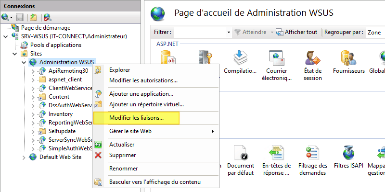Open the Compilation feature icon
The image size is (385, 192).
[x=240, y=63]
